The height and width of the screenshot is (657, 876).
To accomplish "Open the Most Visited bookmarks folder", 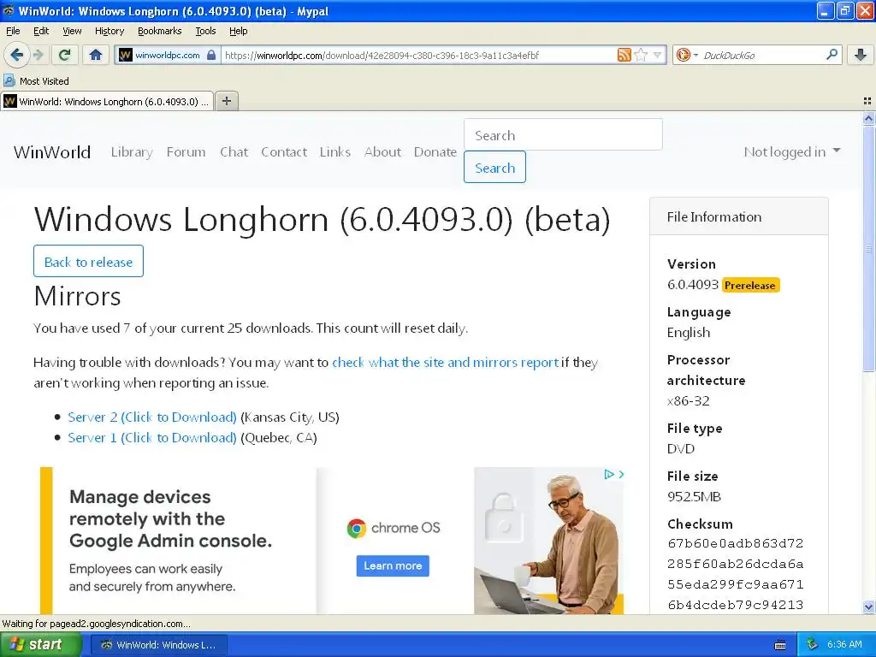I will coord(36,81).
